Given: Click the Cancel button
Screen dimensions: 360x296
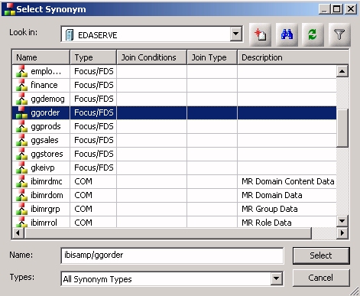Looking at the screenshot, I should (321, 278).
